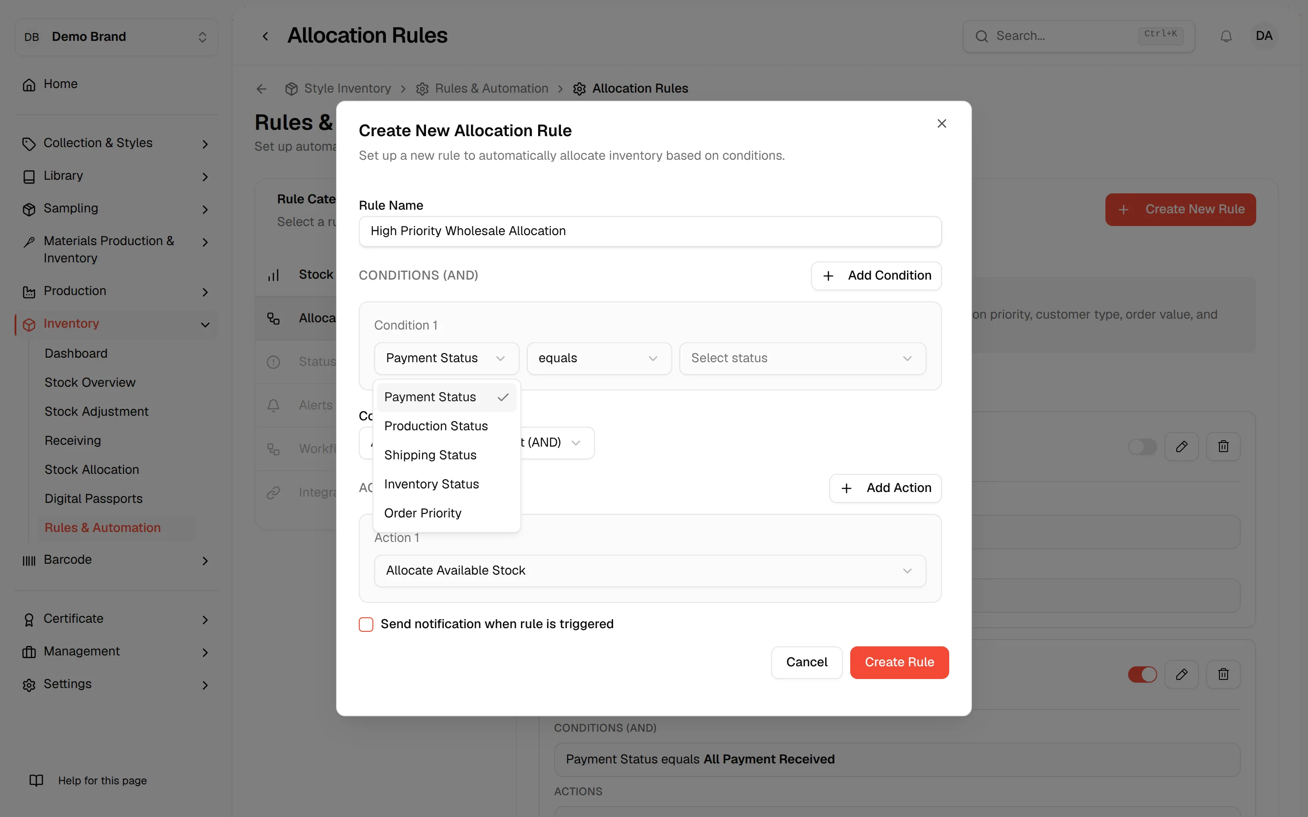Click the Sampling cube icon
This screenshot has width=1308, height=817.
click(29, 209)
